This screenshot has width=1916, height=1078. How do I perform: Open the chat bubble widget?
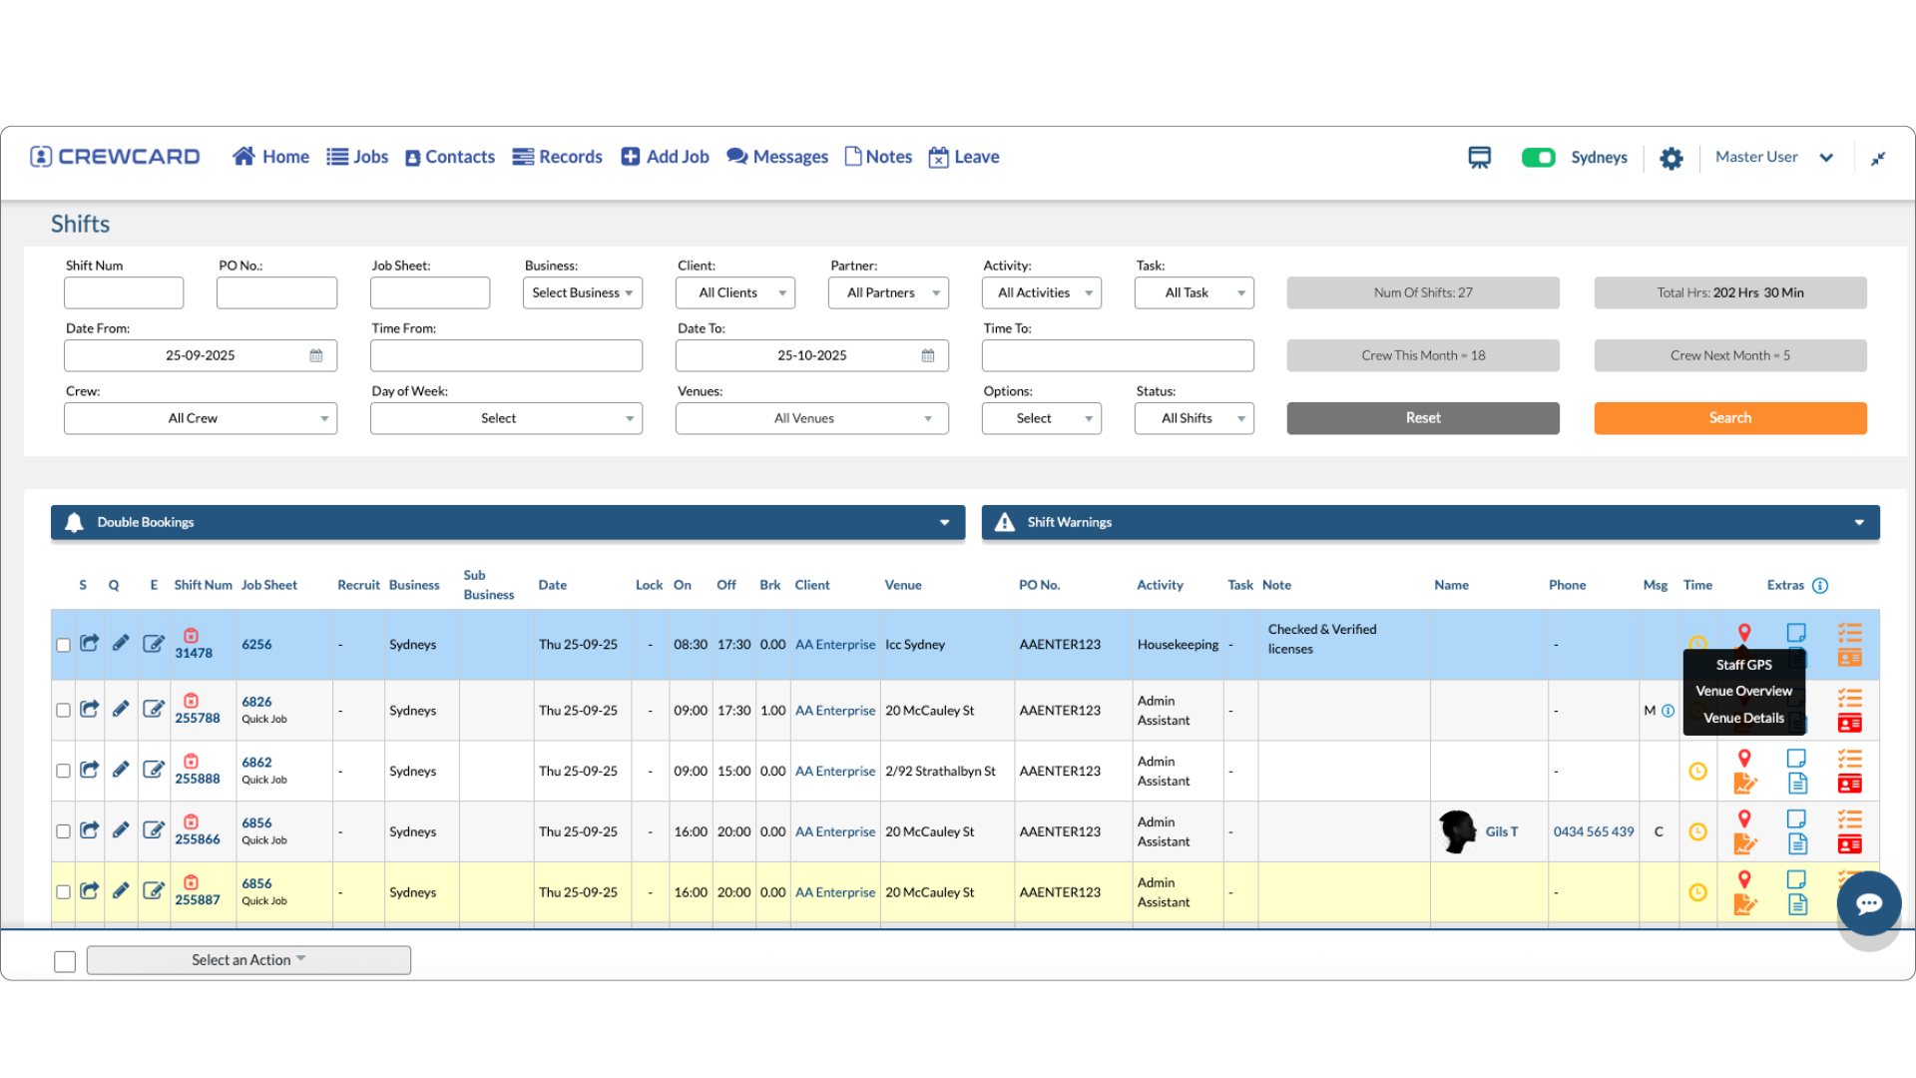[1868, 903]
